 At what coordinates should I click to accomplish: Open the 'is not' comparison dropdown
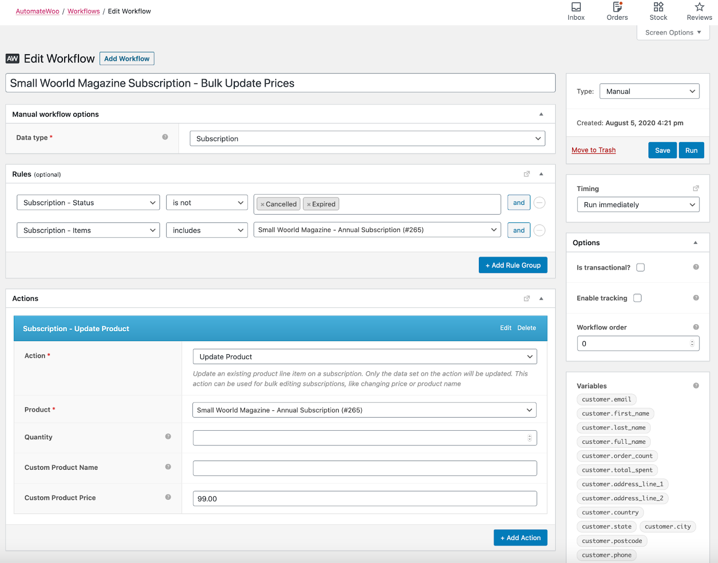coord(207,203)
